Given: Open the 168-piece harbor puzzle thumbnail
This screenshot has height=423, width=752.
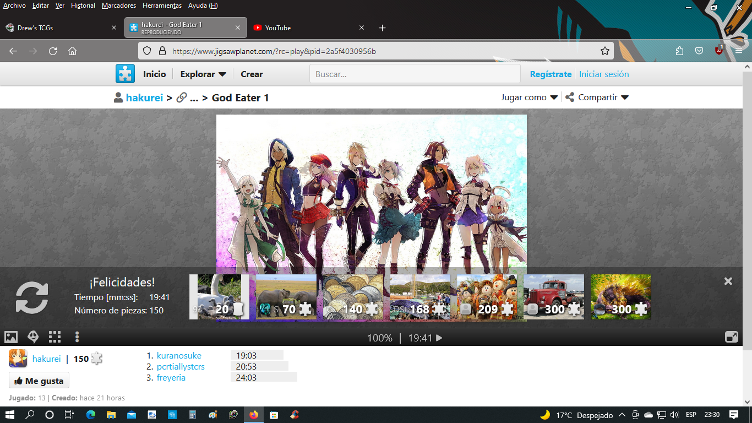Looking at the screenshot, I should tap(420, 297).
